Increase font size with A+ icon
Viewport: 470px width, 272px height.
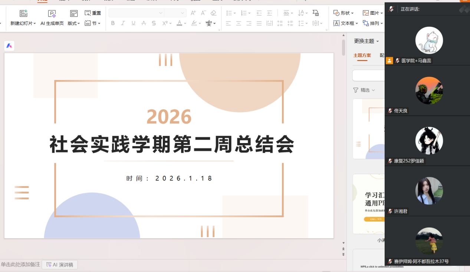tap(193, 13)
